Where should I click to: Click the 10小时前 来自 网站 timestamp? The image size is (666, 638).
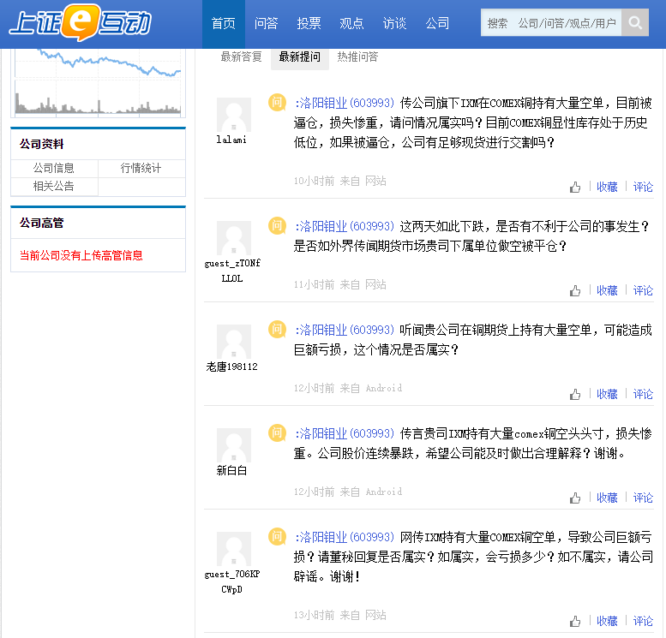pyautogui.click(x=339, y=182)
